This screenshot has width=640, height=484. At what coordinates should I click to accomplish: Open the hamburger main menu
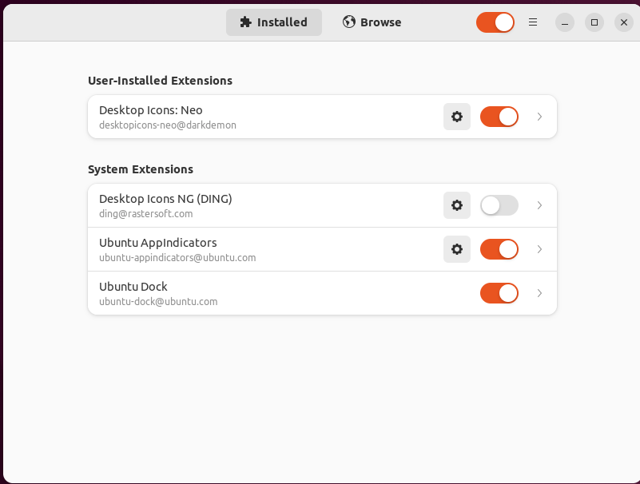coord(533,22)
